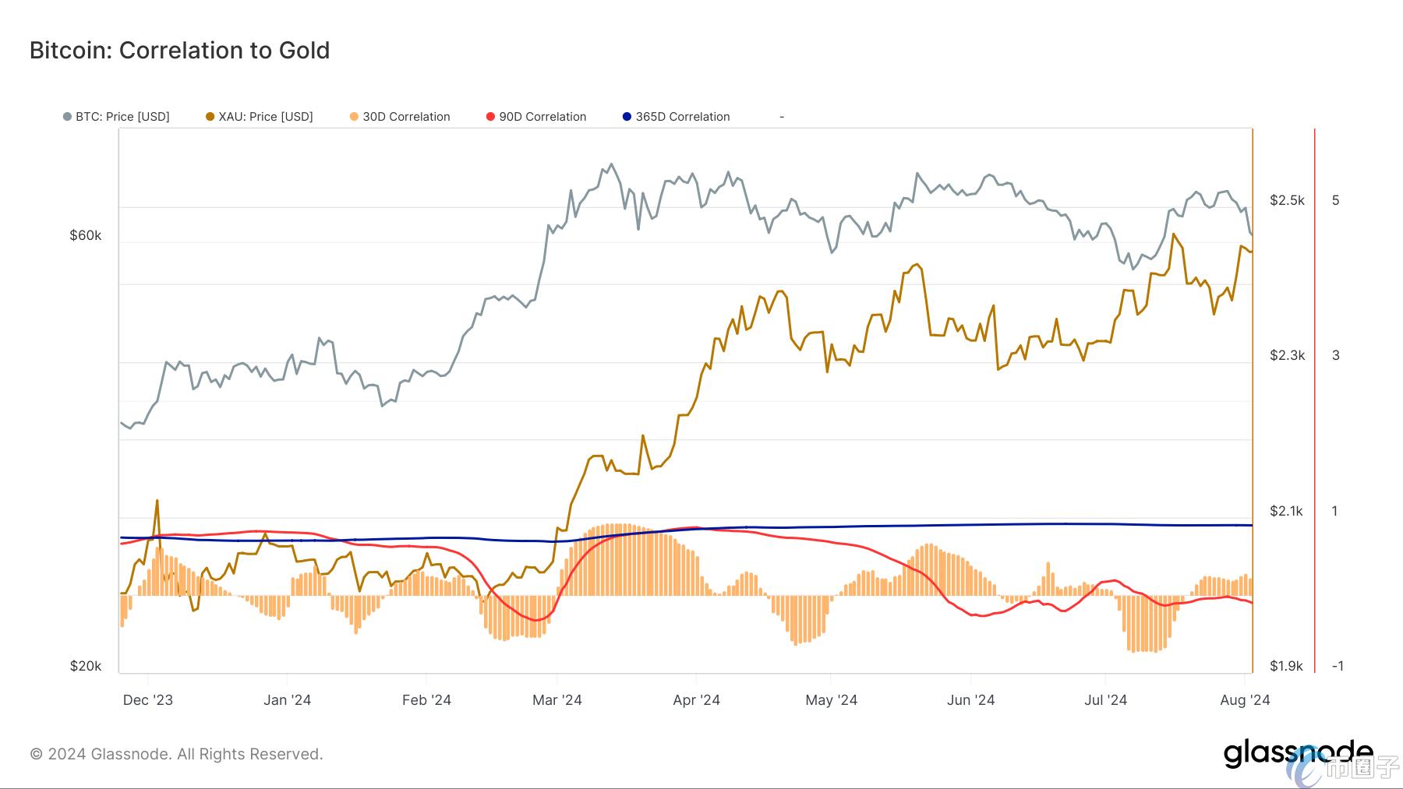
Task: Click the $60k left axis label
Action: (86, 235)
